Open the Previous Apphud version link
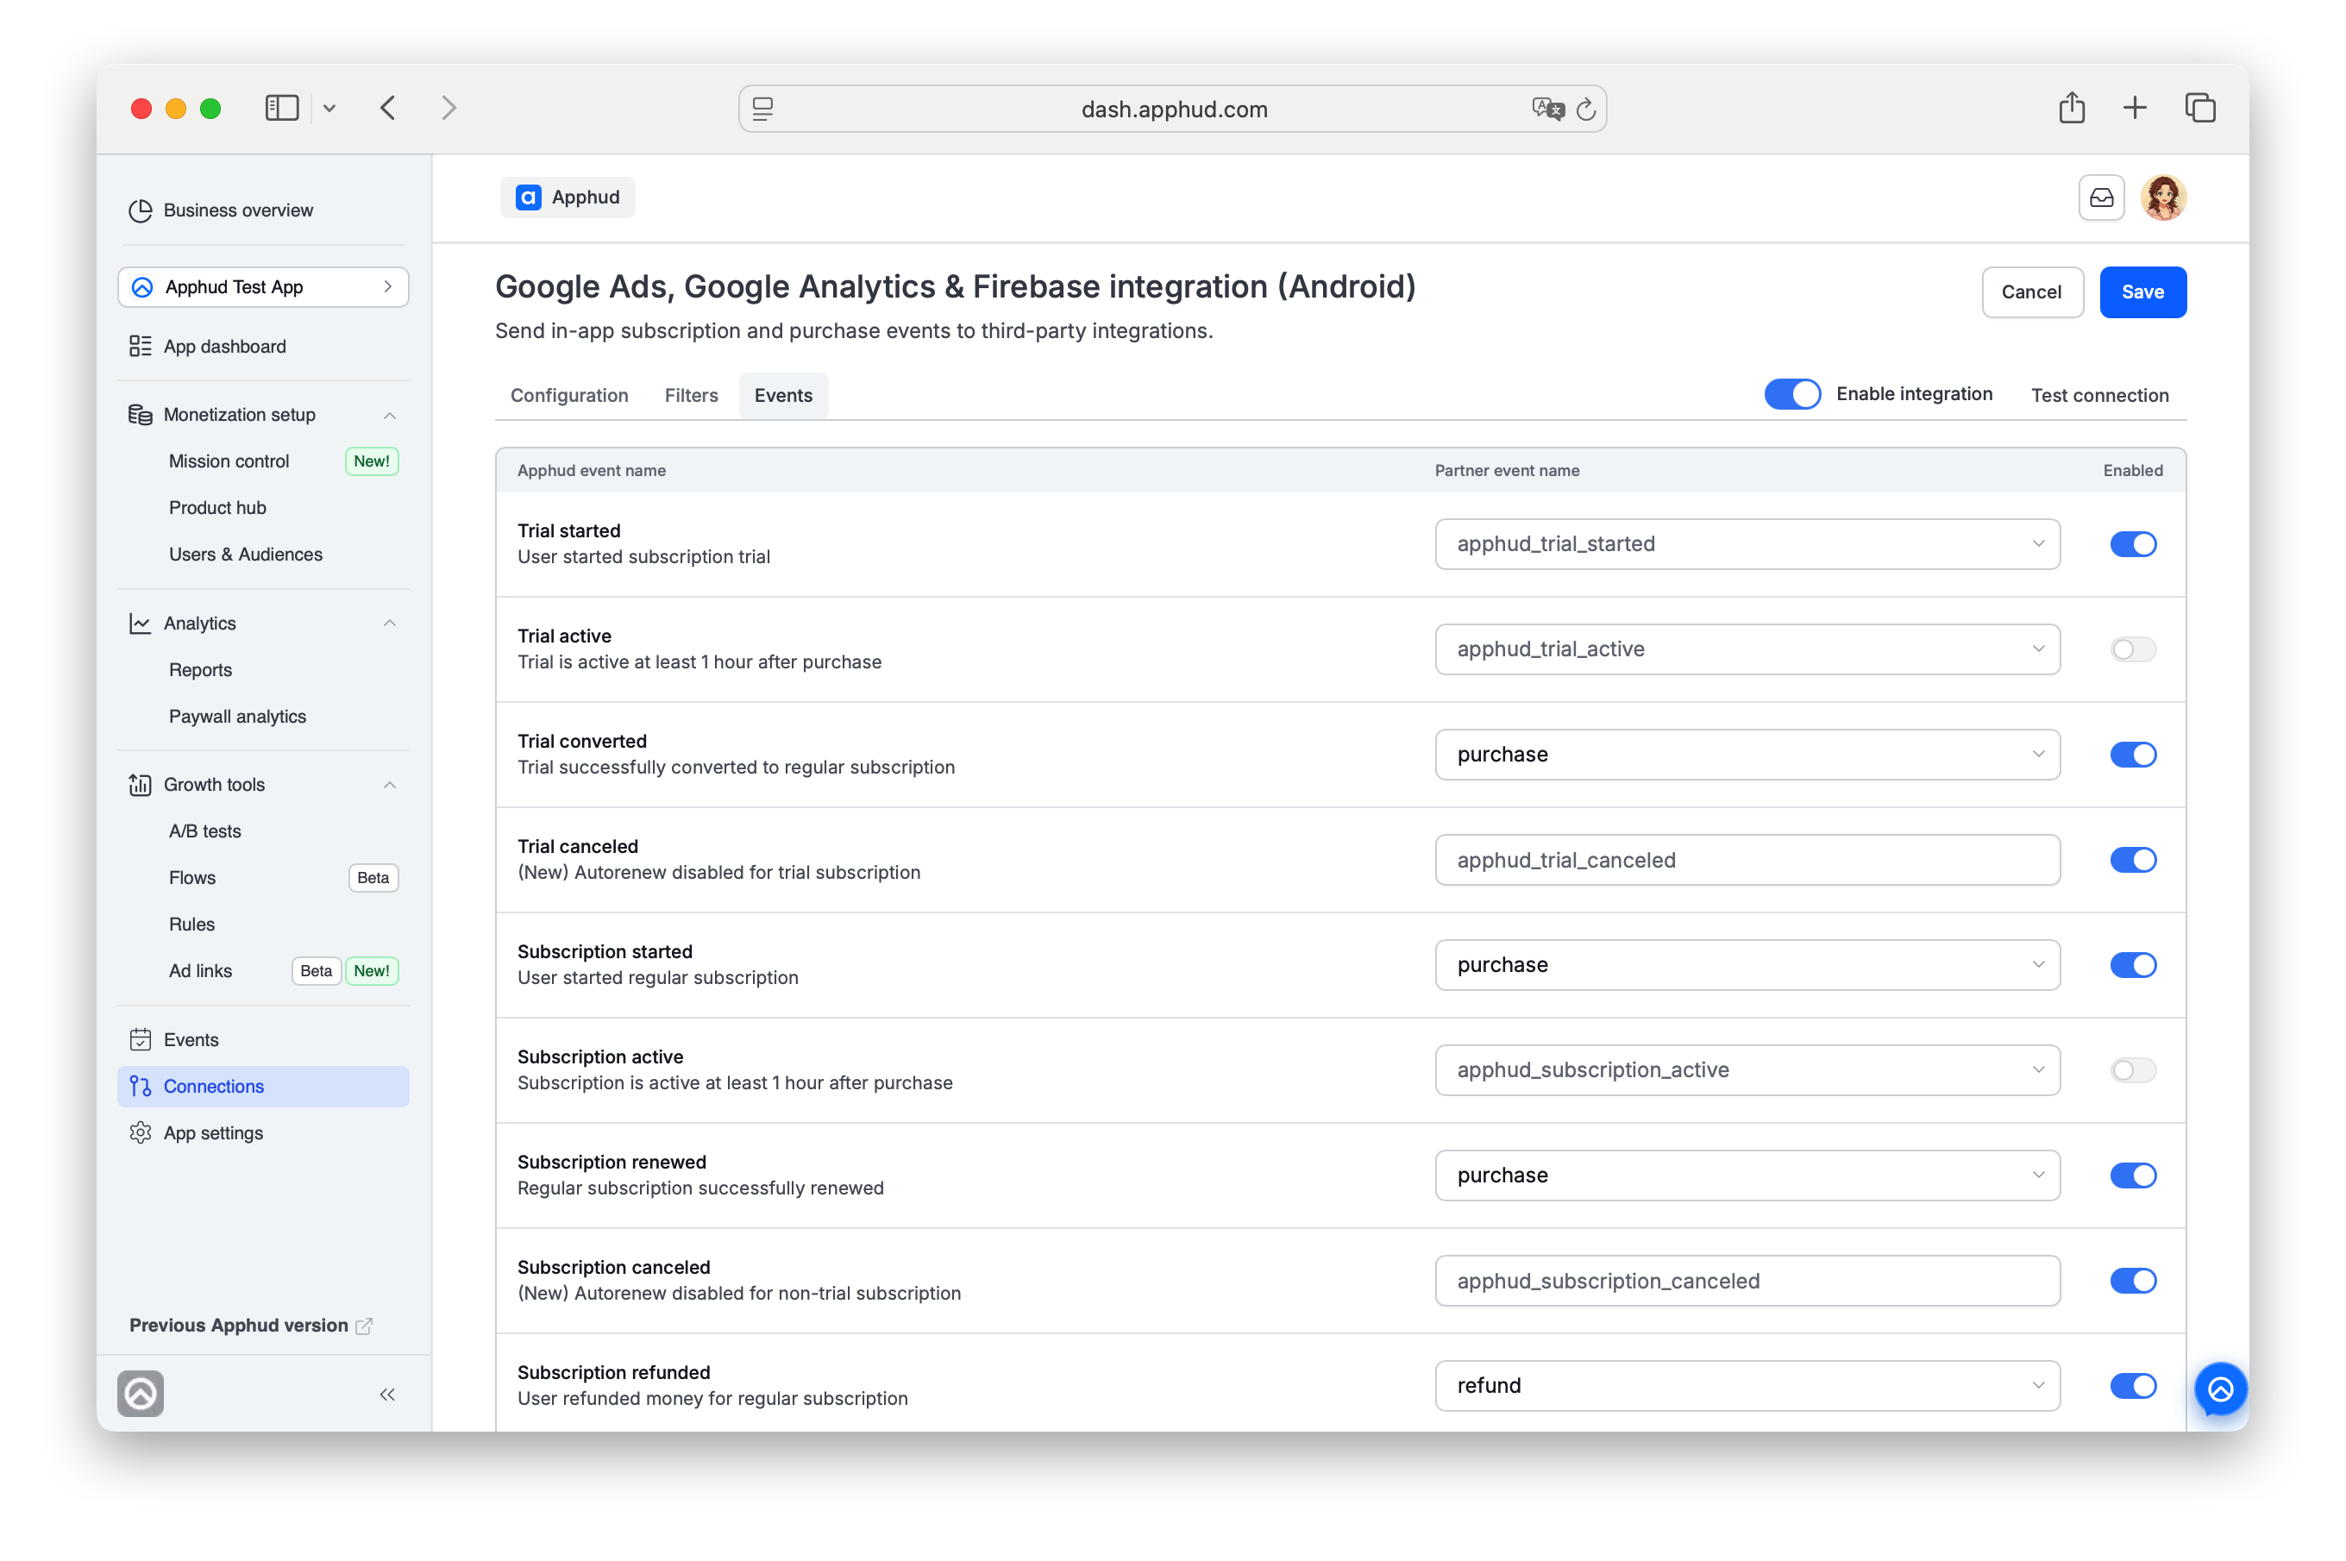 (x=250, y=1325)
